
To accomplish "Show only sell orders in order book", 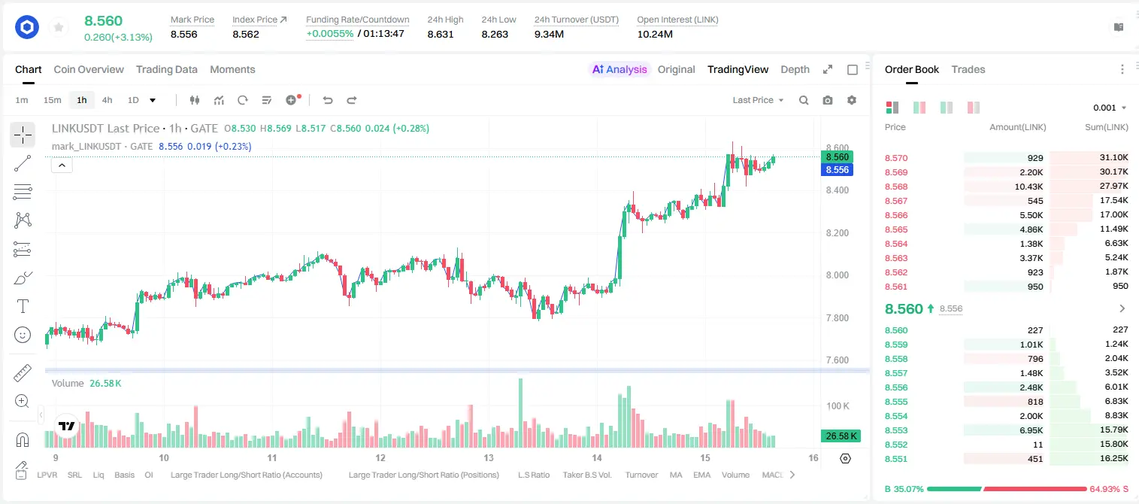I will (974, 108).
